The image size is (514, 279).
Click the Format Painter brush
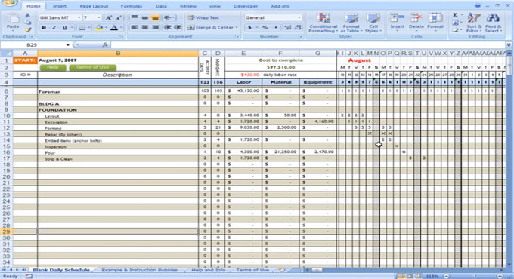28,29
